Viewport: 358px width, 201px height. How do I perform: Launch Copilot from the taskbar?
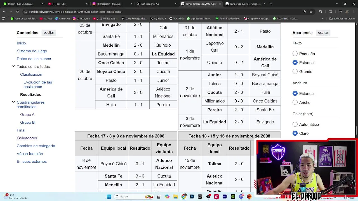coord(167,197)
